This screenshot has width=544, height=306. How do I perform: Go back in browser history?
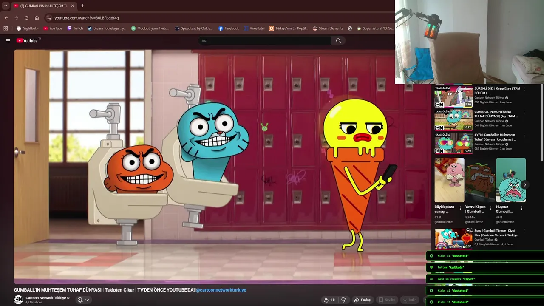click(6, 18)
